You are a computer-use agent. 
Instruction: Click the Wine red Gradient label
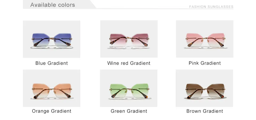[x=129, y=63]
